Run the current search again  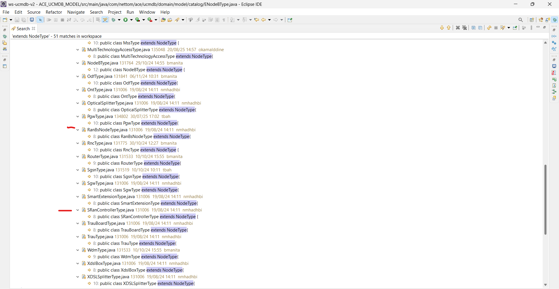point(489,28)
